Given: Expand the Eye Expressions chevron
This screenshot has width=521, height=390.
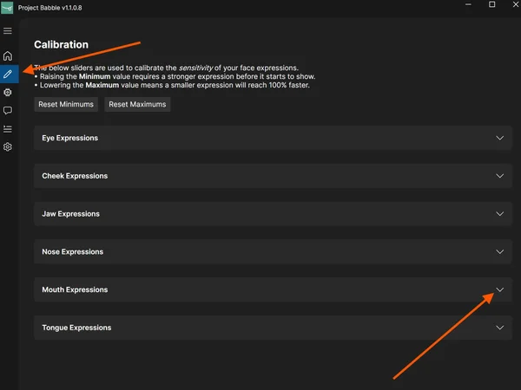Looking at the screenshot, I should pyautogui.click(x=499, y=138).
